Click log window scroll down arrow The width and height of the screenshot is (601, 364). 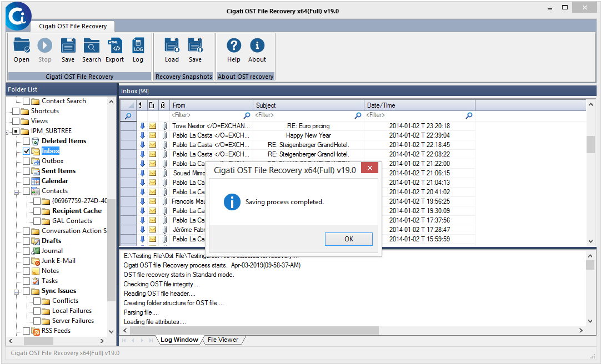tap(590, 321)
